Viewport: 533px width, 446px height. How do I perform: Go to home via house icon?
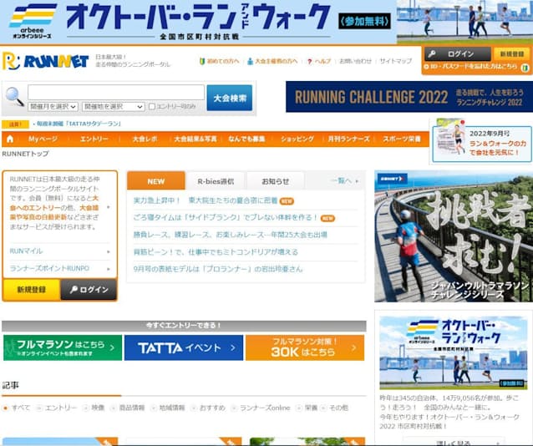[10, 139]
